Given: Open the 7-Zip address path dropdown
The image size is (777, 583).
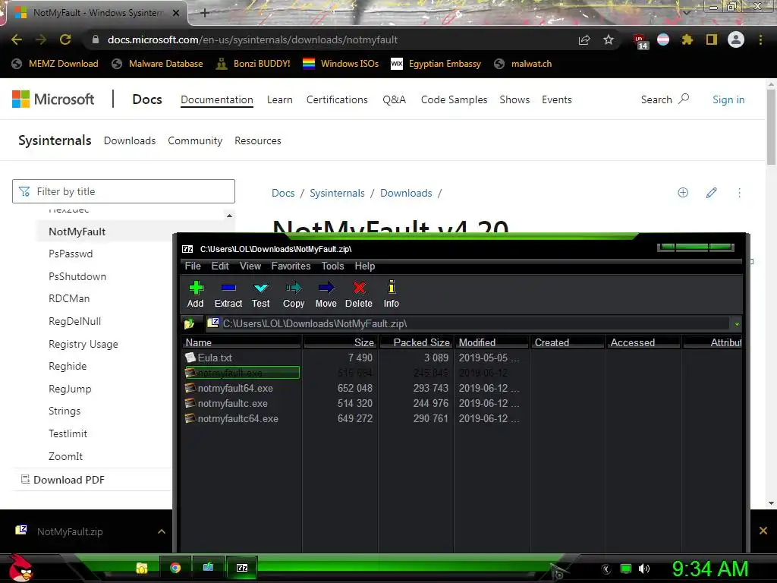Looking at the screenshot, I should (737, 324).
